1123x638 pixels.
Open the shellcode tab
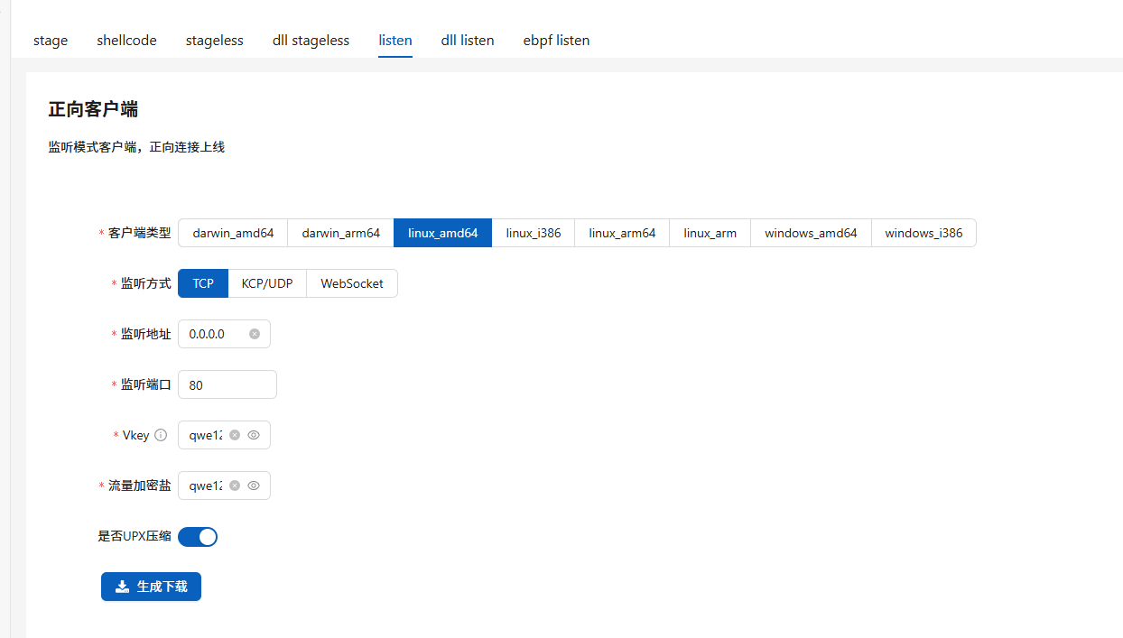126,41
